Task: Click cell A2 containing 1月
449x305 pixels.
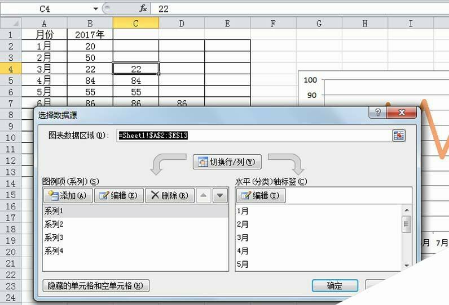Action: (44, 46)
